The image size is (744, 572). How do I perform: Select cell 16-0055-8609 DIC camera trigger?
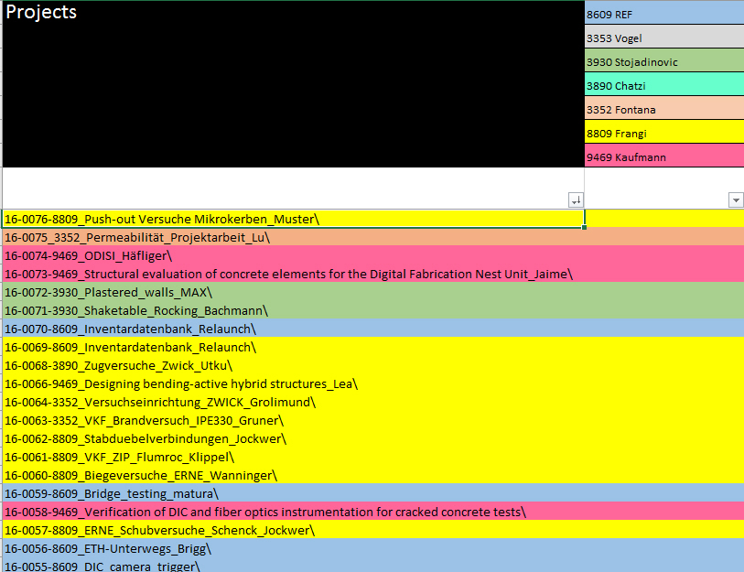point(293,565)
